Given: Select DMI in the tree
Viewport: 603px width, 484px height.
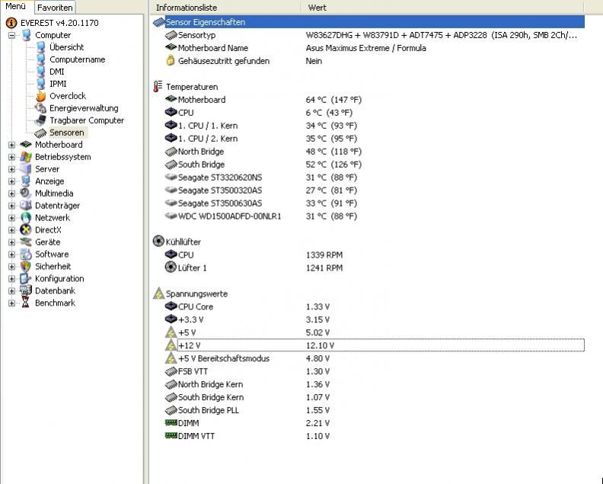Looking at the screenshot, I should (57, 72).
